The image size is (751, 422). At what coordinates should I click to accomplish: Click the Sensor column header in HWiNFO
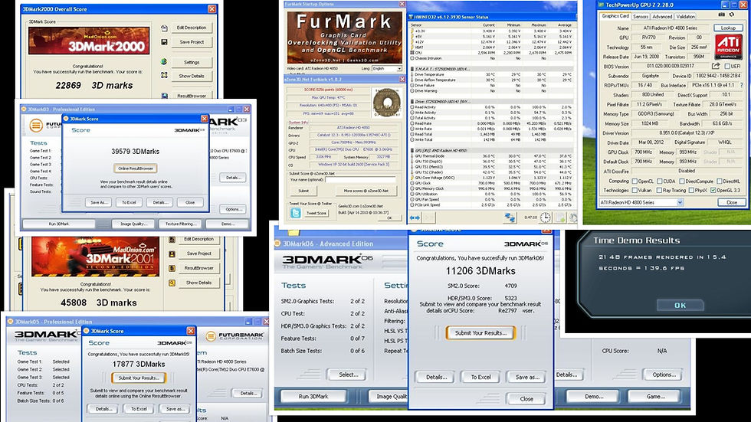click(x=438, y=25)
